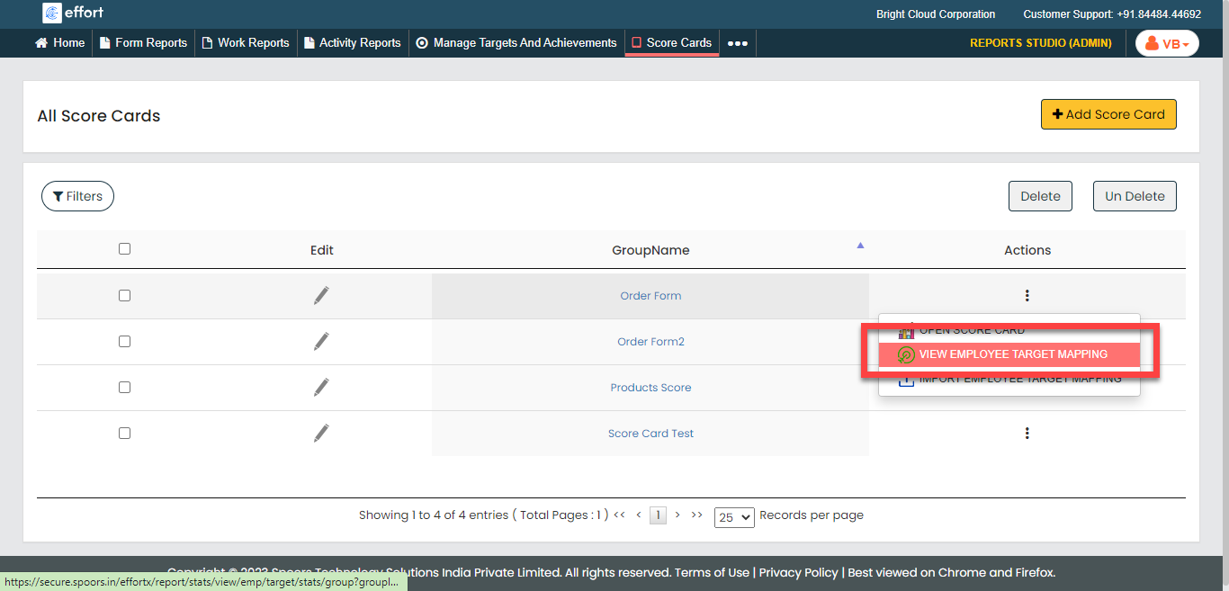Select View Employee Target Mapping menu option
The height and width of the screenshot is (591, 1229).
1012,354
